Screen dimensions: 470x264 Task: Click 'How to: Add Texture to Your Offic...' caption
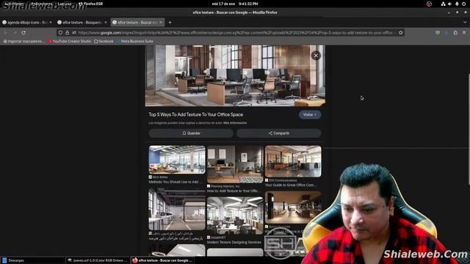point(234,191)
